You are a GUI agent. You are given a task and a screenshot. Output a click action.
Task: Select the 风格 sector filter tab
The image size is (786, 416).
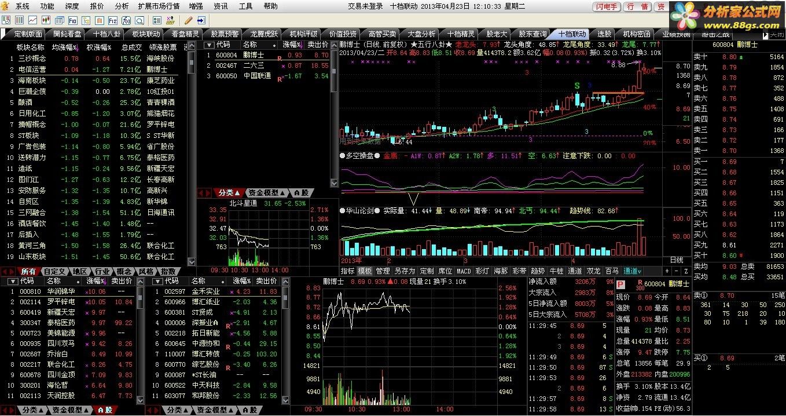click(x=146, y=271)
